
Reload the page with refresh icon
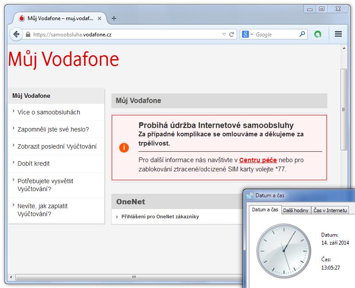pyautogui.click(x=232, y=34)
